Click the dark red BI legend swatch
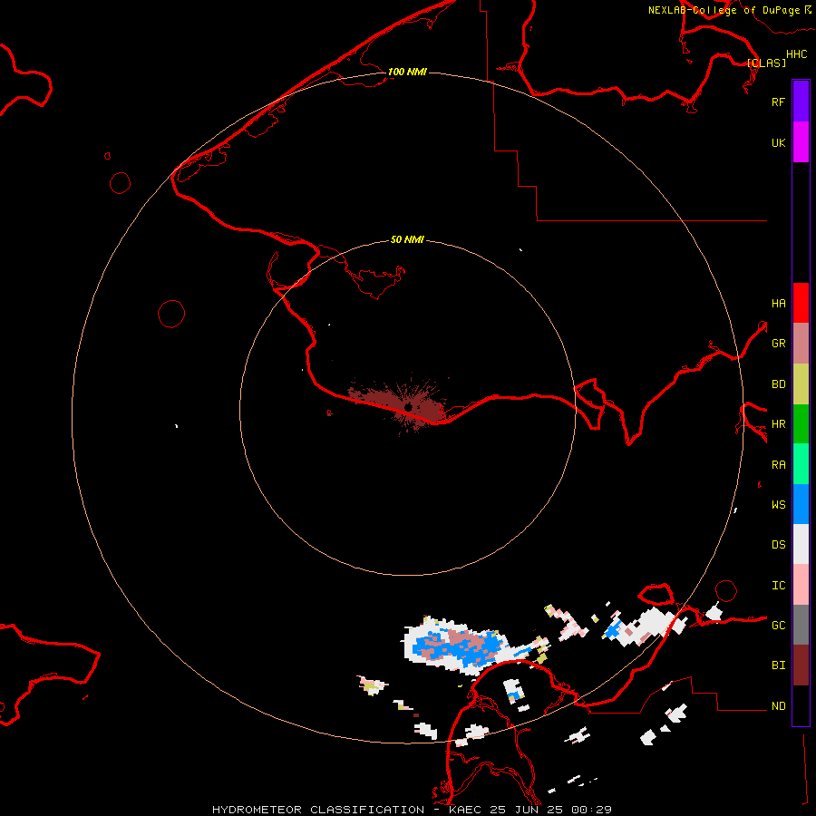The height and width of the screenshot is (816, 816). (801, 665)
